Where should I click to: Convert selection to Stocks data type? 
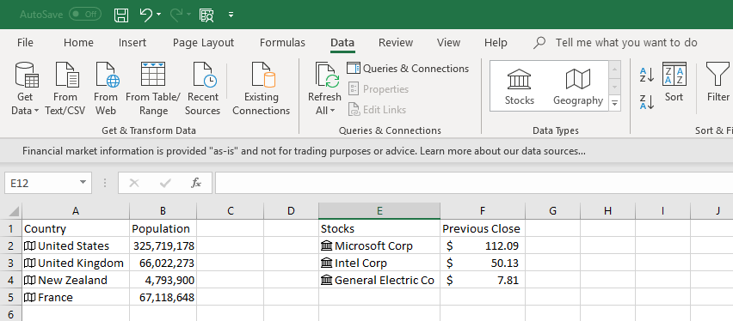[x=520, y=88]
